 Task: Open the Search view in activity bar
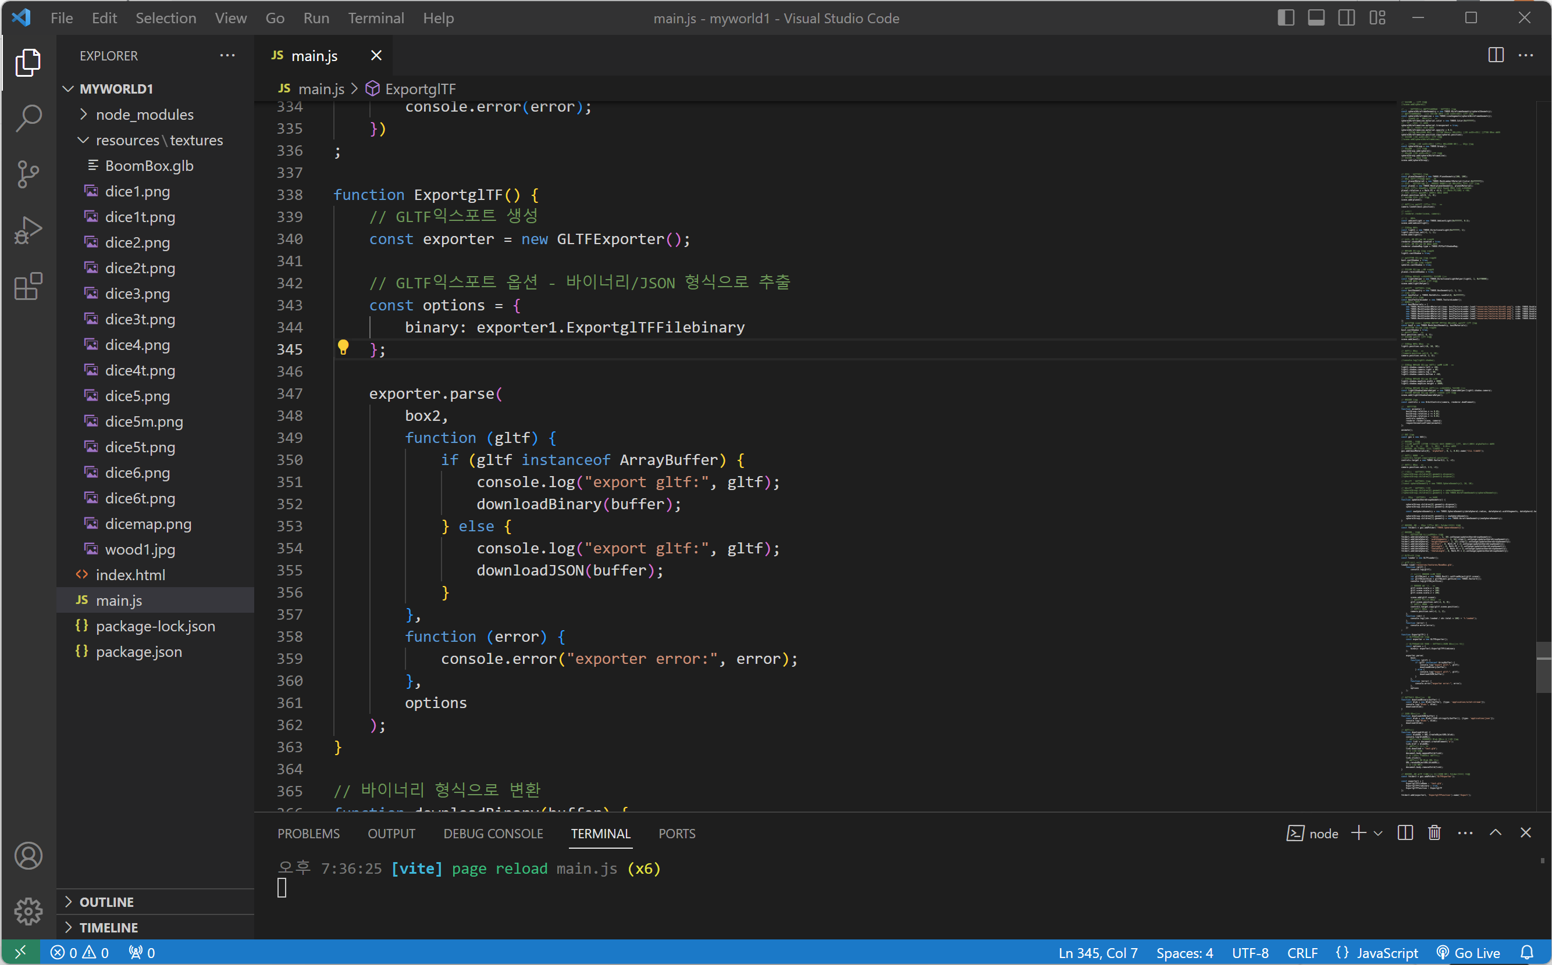point(28,117)
